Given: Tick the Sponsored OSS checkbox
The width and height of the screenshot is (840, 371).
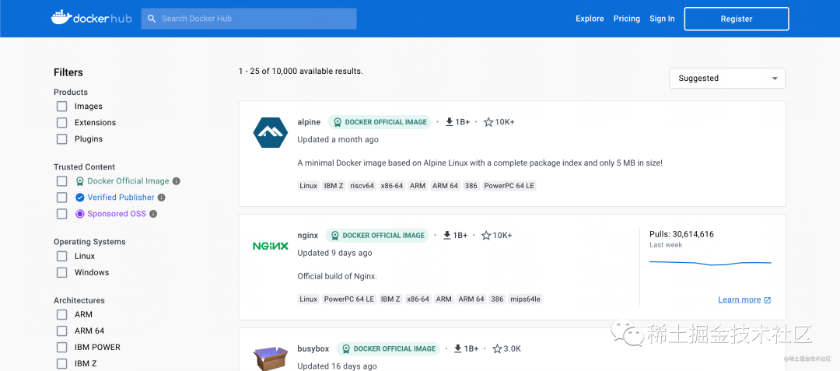Looking at the screenshot, I should pyautogui.click(x=62, y=214).
